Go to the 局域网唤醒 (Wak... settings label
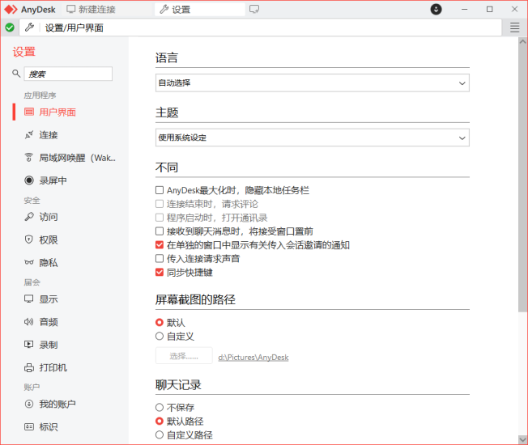 78,158
